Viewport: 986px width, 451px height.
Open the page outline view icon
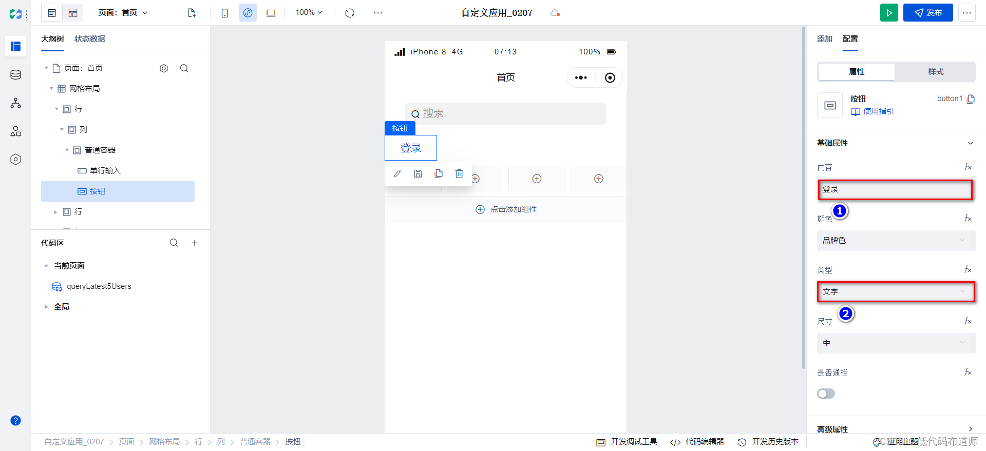(x=52, y=13)
